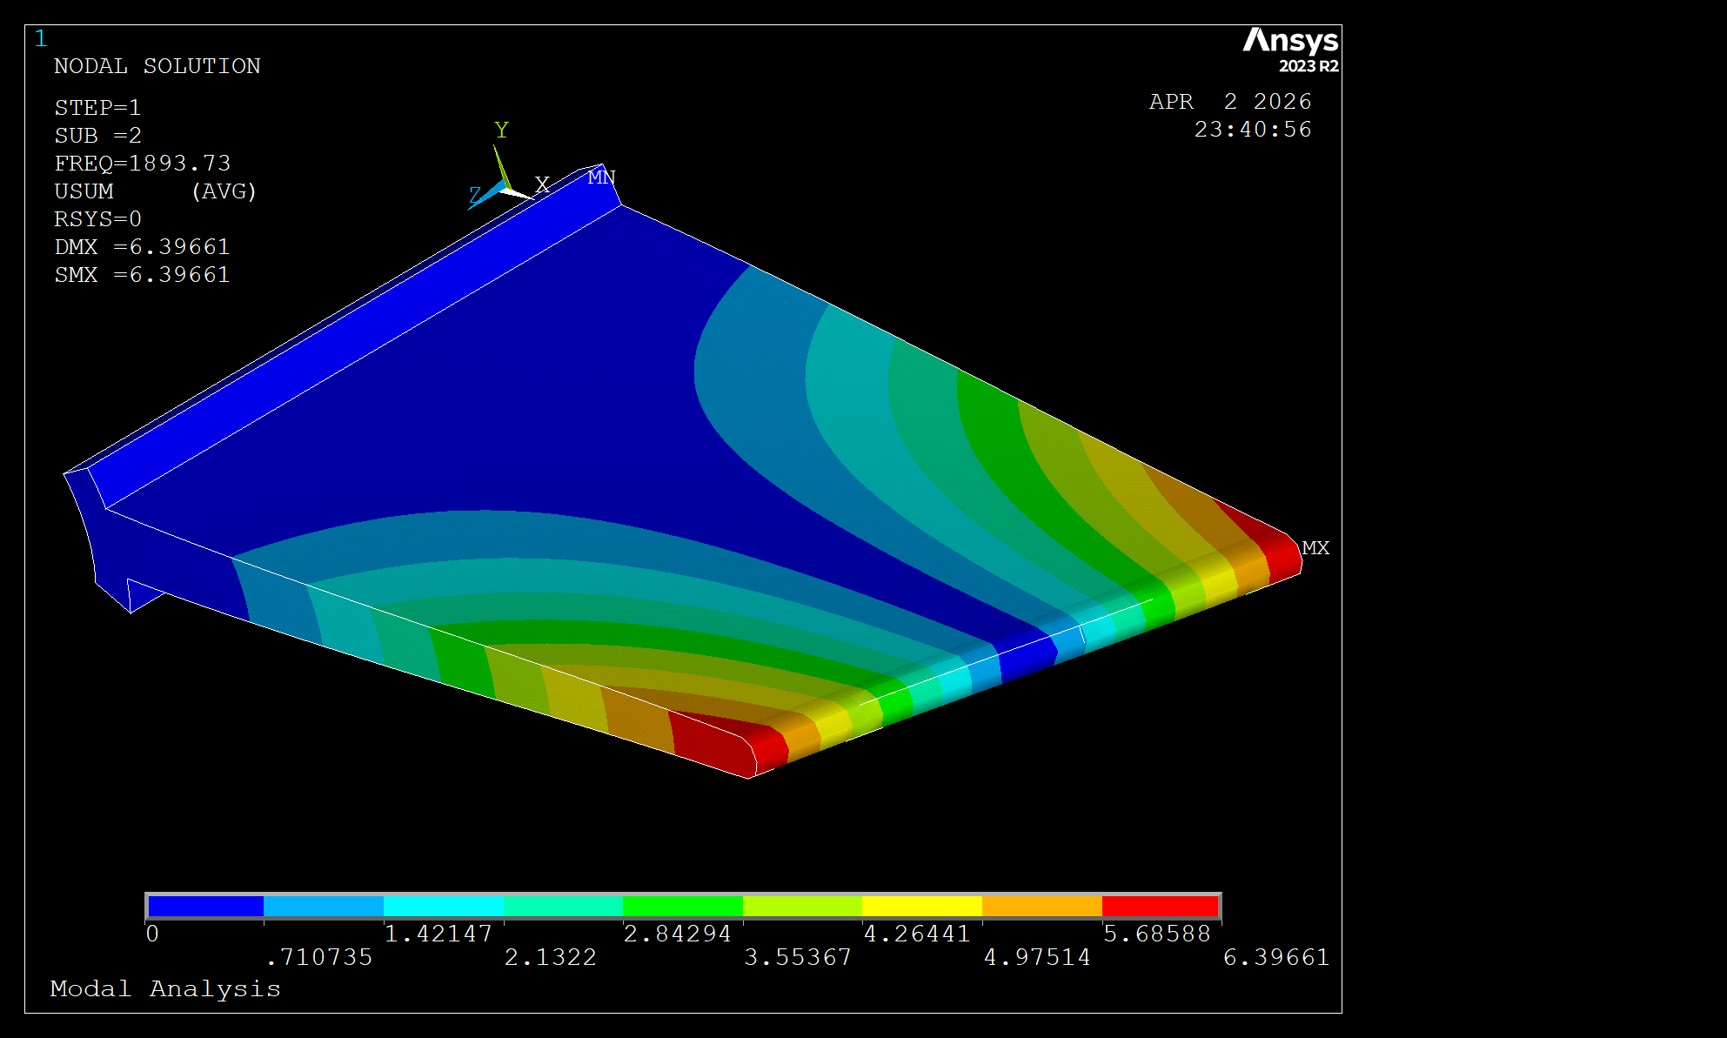Click the Y axis label of the triad
Viewport: 1727px width, 1038px height.
(x=501, y=131)
